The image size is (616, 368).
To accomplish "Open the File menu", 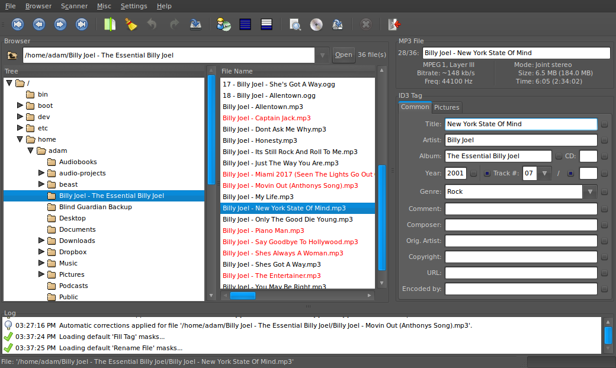I will 10,6.
